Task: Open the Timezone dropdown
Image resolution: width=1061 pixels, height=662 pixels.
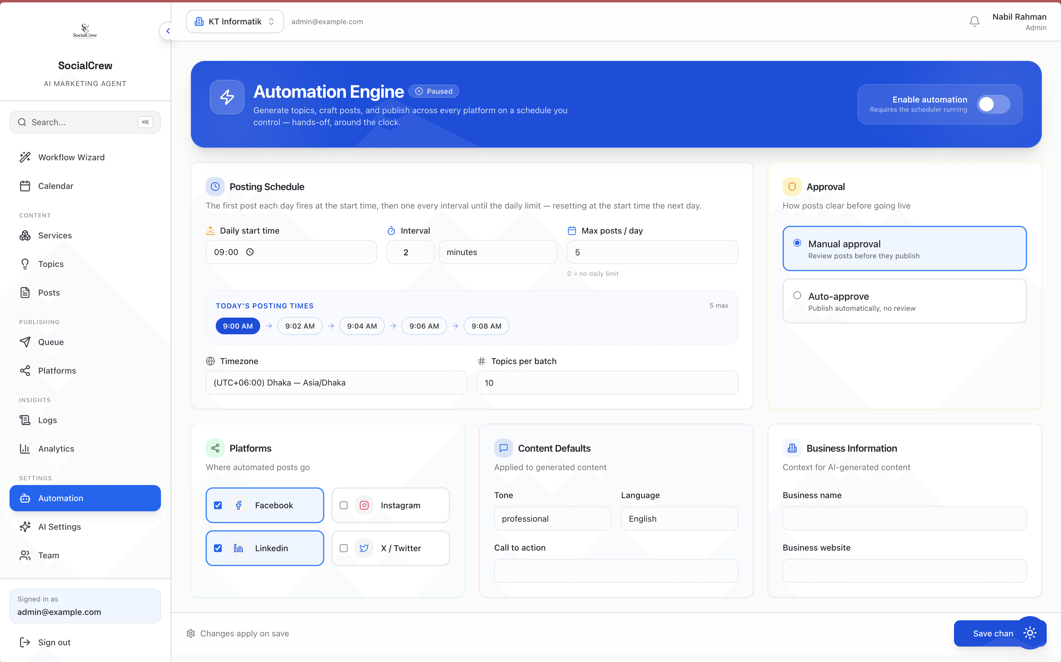Action: coord(336,383)
